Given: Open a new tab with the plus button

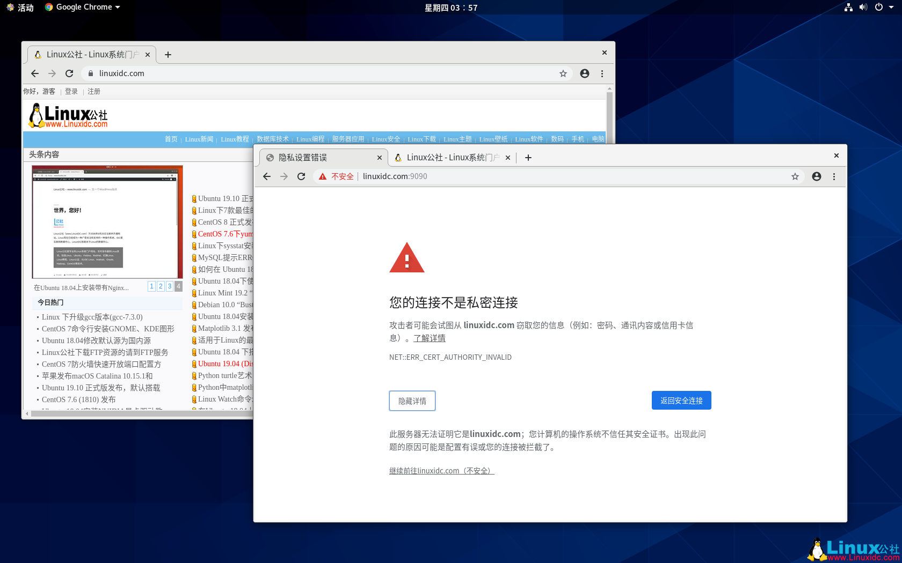Looking at the screenshot, I should 528,157.
